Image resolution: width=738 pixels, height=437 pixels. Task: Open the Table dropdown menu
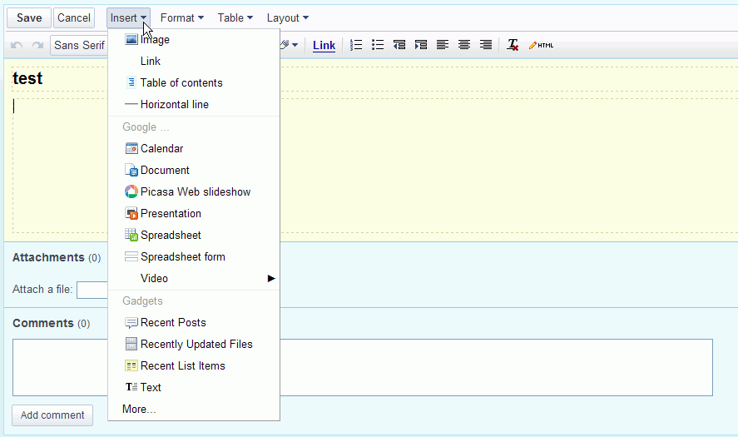(x=235, y=17)
